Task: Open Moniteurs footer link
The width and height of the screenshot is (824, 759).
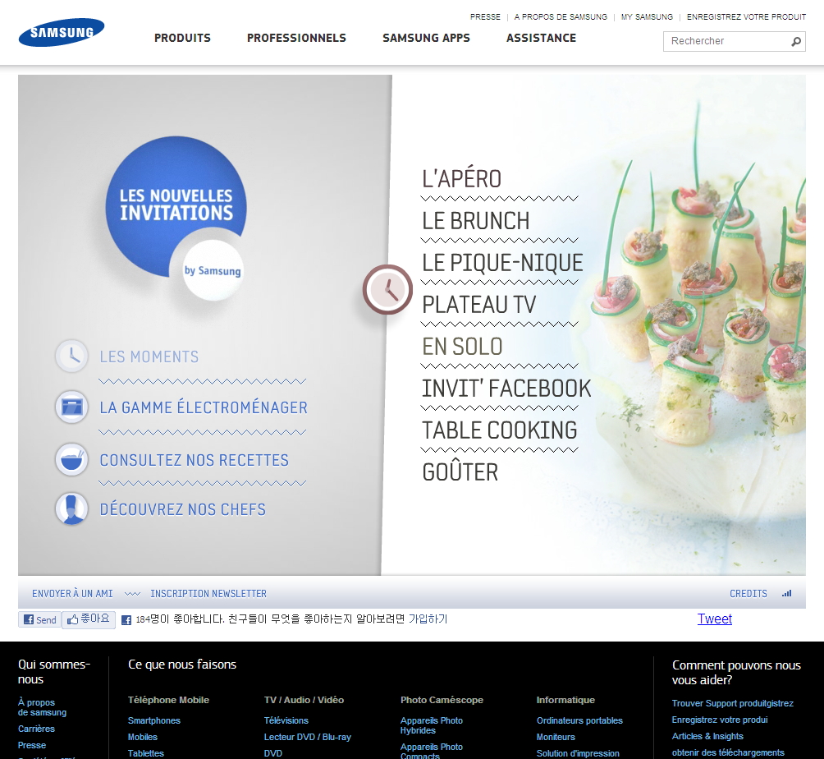Action: tap(556, 738)
